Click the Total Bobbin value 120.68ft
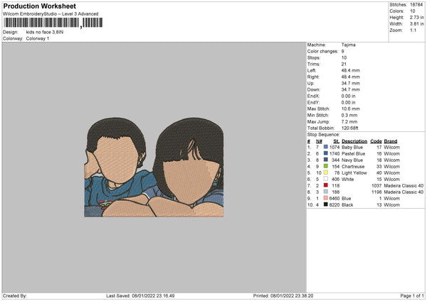The height and width of the screenshot is (301, 427). [x=350, y=128]
